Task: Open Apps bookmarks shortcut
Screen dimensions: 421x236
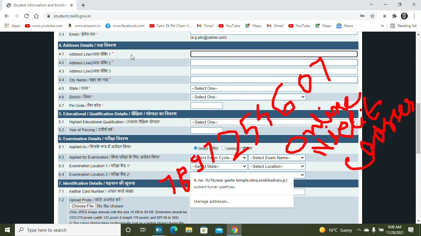Action: [x=12, y=26]
